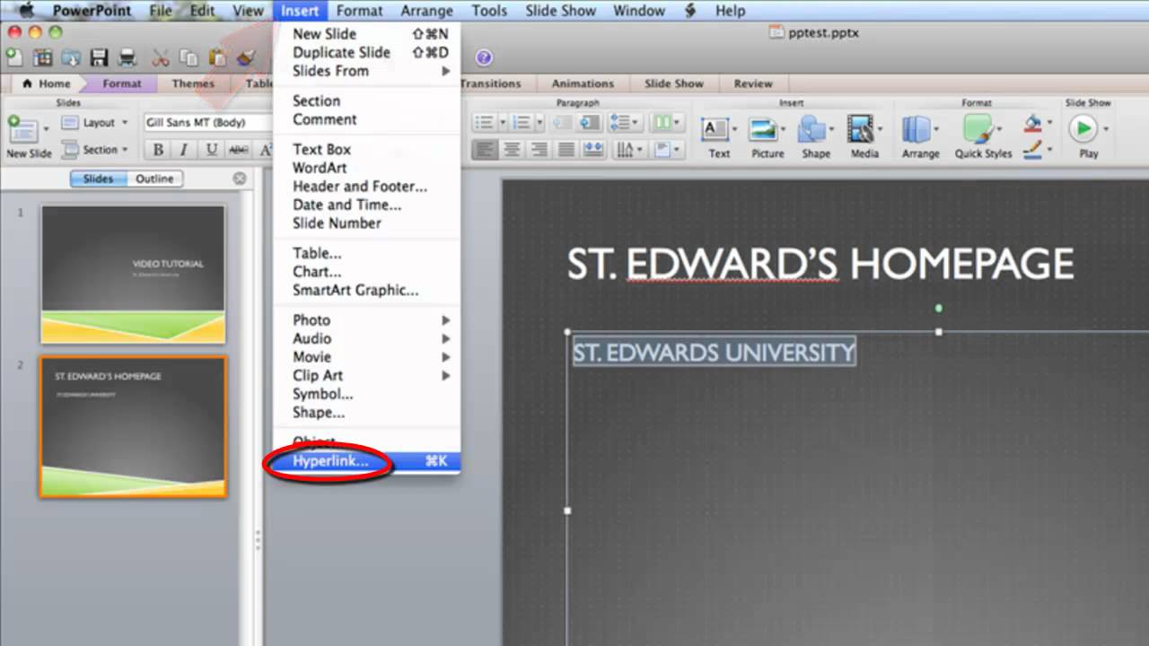This screenshot has height=646, width=1149.
Task: Toggle Strikethrough formatting
Action: (x=238, y=150)
